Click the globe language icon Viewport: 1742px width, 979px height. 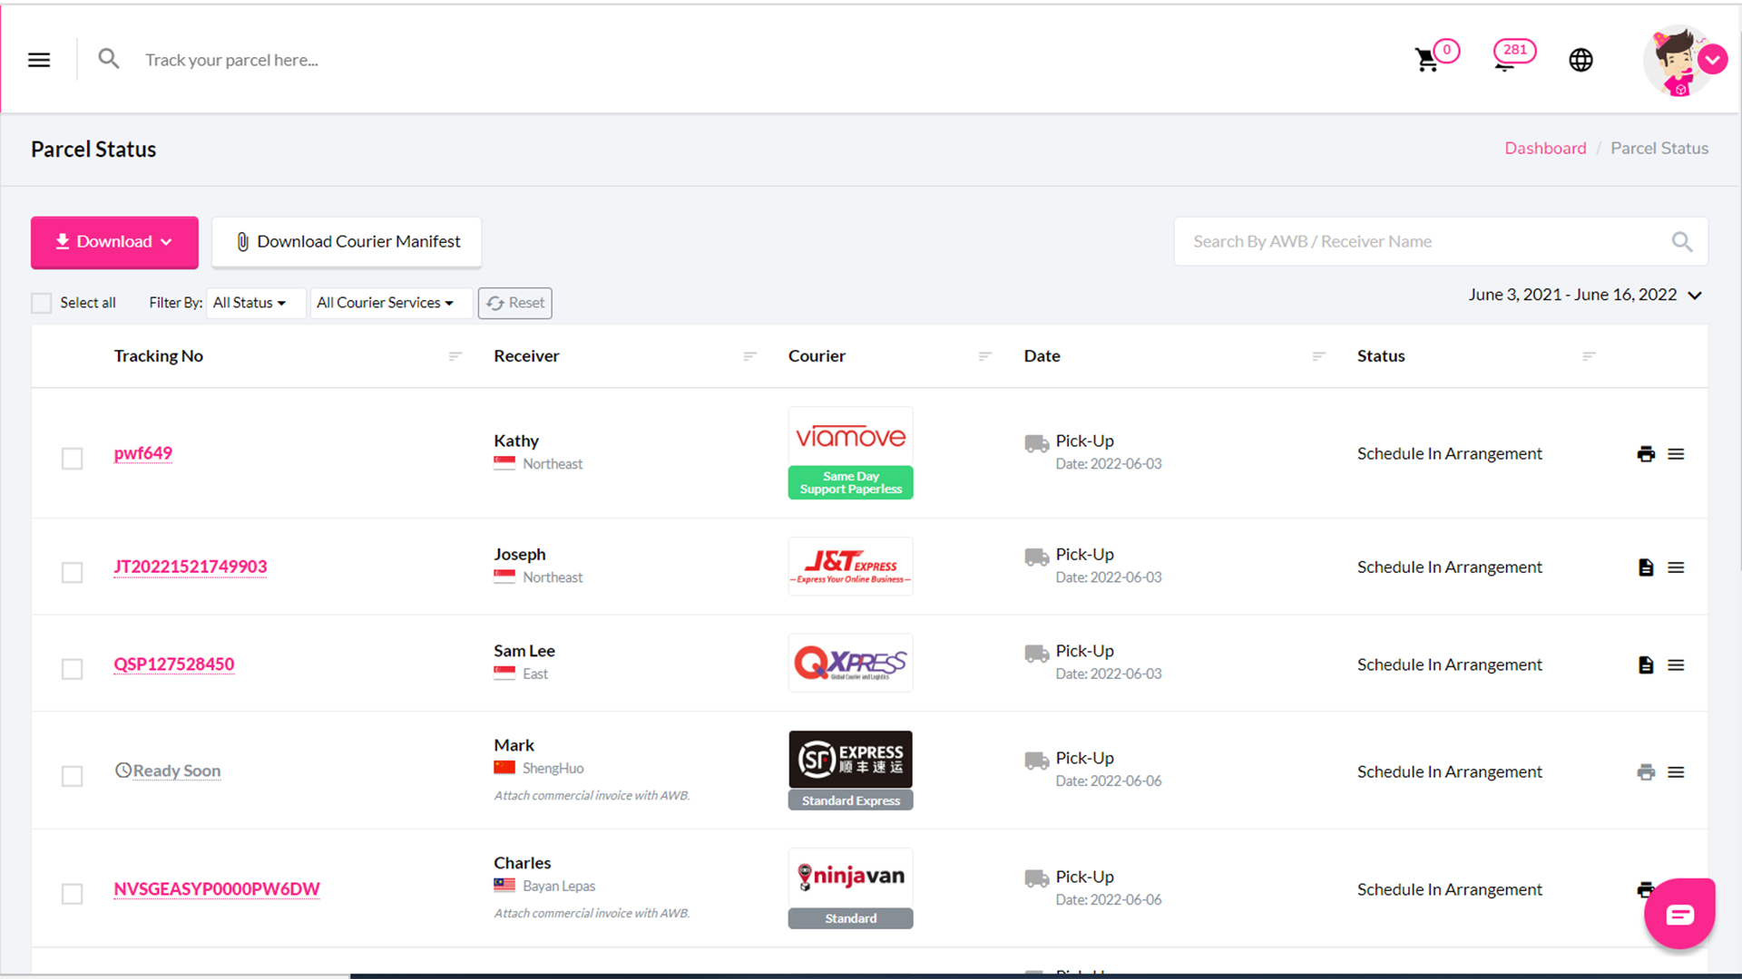point(1581,60)
